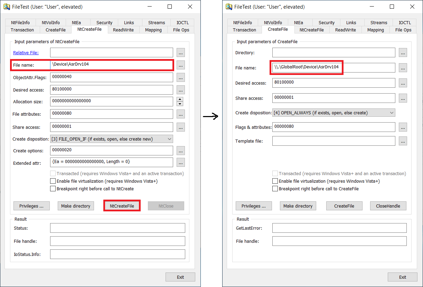Switch to IOCTL tab in right window
This screenshot has height=287, width=423.
[x=405, y=22]
